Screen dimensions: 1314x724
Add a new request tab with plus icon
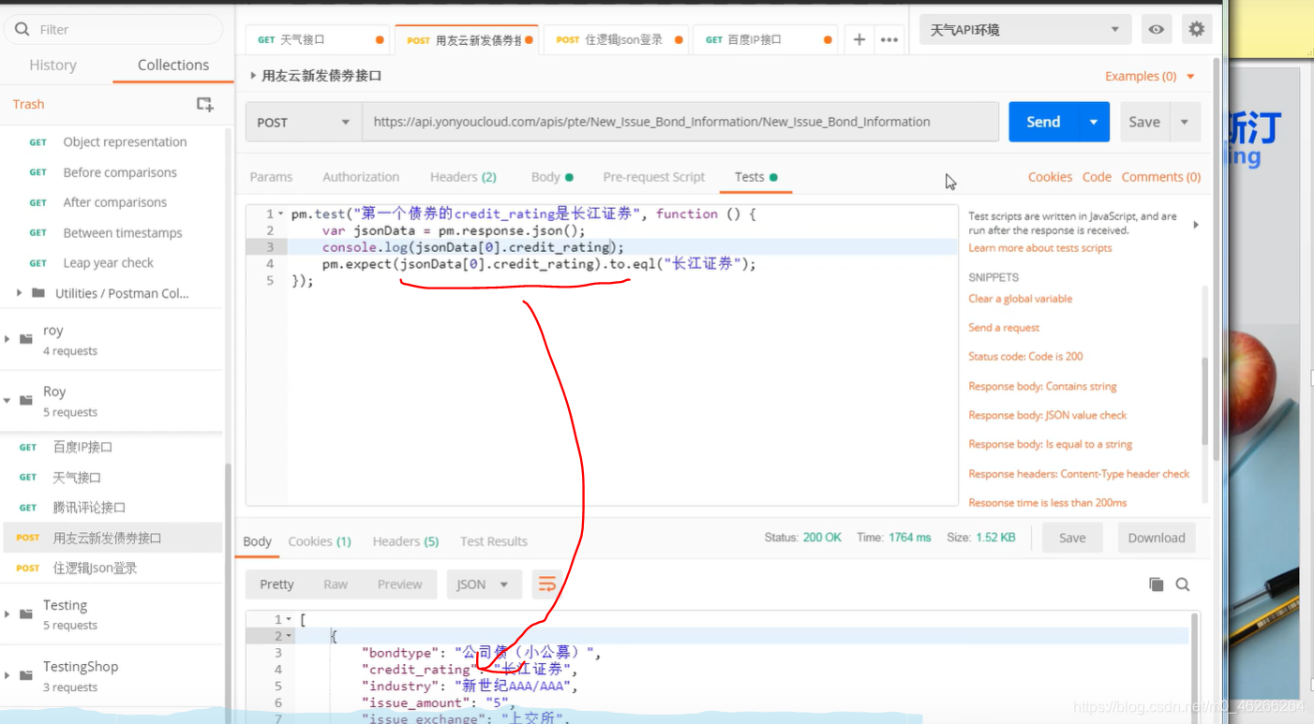(x=859, y=39)
